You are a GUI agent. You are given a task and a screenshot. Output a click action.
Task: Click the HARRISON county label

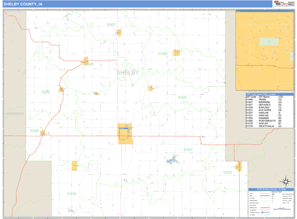(14, 114)
